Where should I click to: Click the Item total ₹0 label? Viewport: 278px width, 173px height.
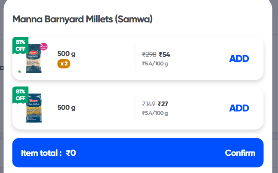(48, 153)
